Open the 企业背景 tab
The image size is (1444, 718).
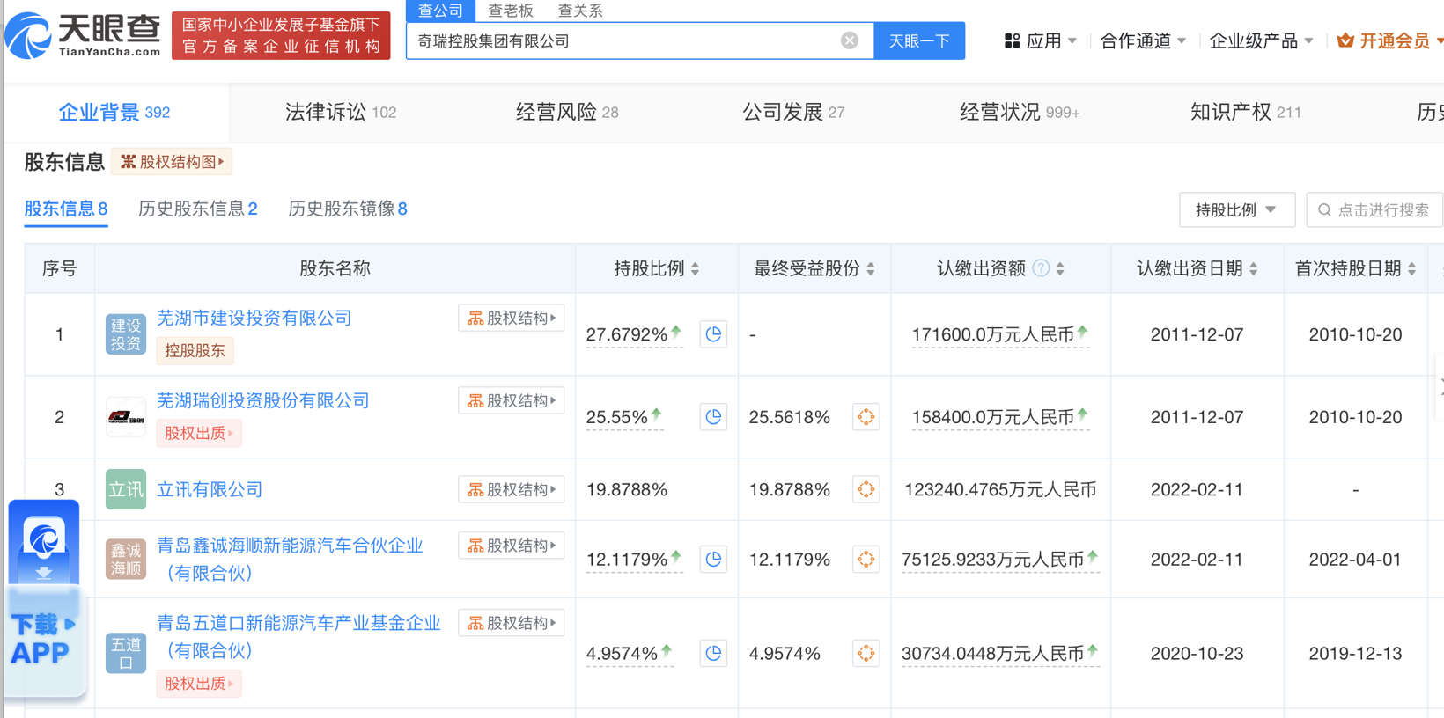coord(114,113)
